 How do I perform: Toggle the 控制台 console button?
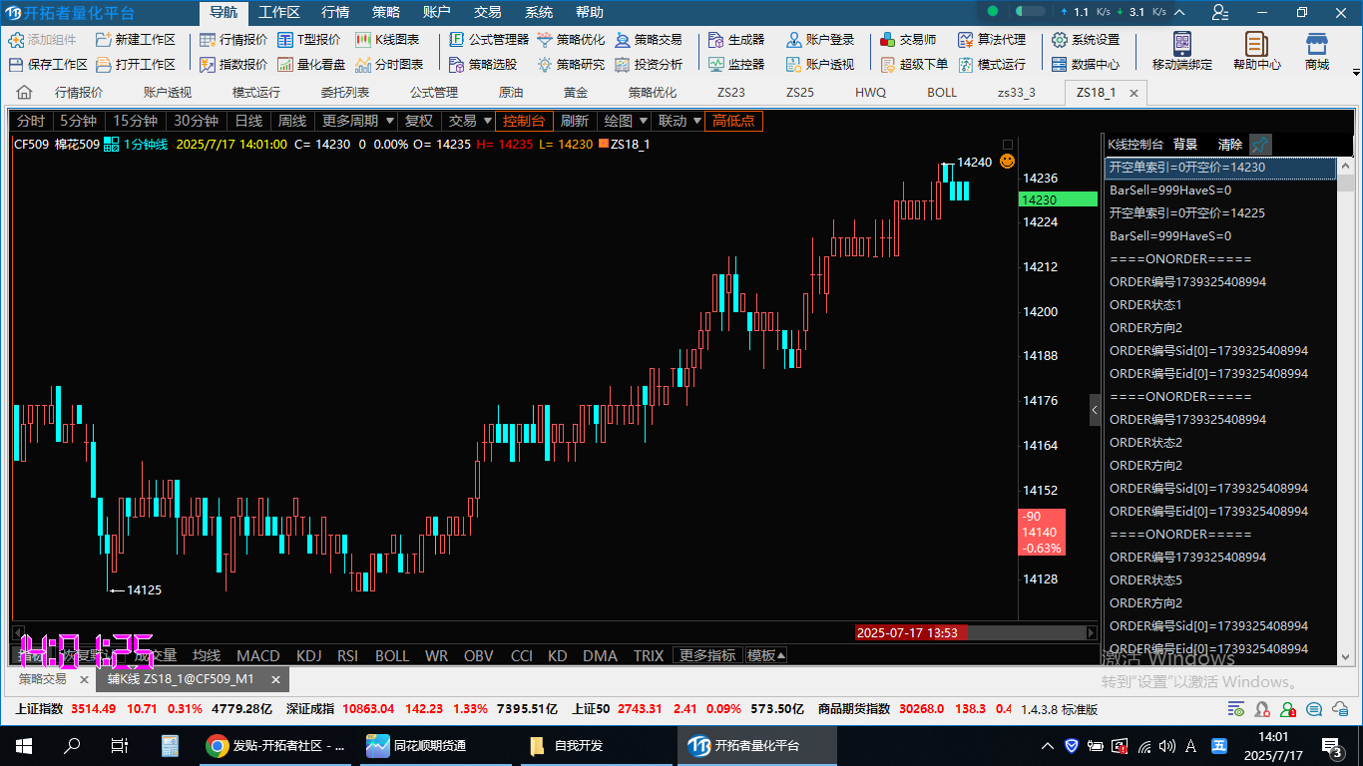(x=524, y=121)
